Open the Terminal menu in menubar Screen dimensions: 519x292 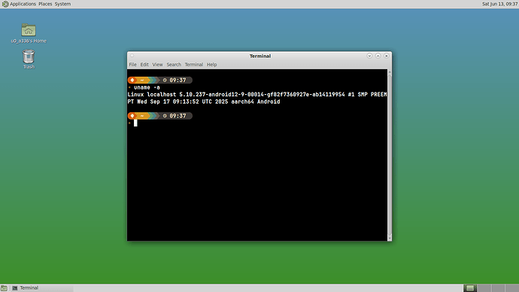pos(193,65)
